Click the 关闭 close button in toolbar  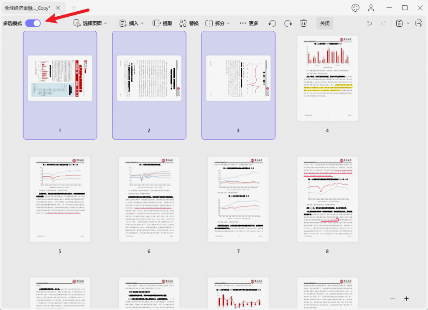pos(325,23)
